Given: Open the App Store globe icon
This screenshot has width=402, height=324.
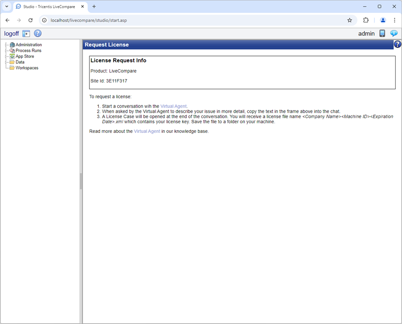Looking at the screenshot, I should 12,56.
